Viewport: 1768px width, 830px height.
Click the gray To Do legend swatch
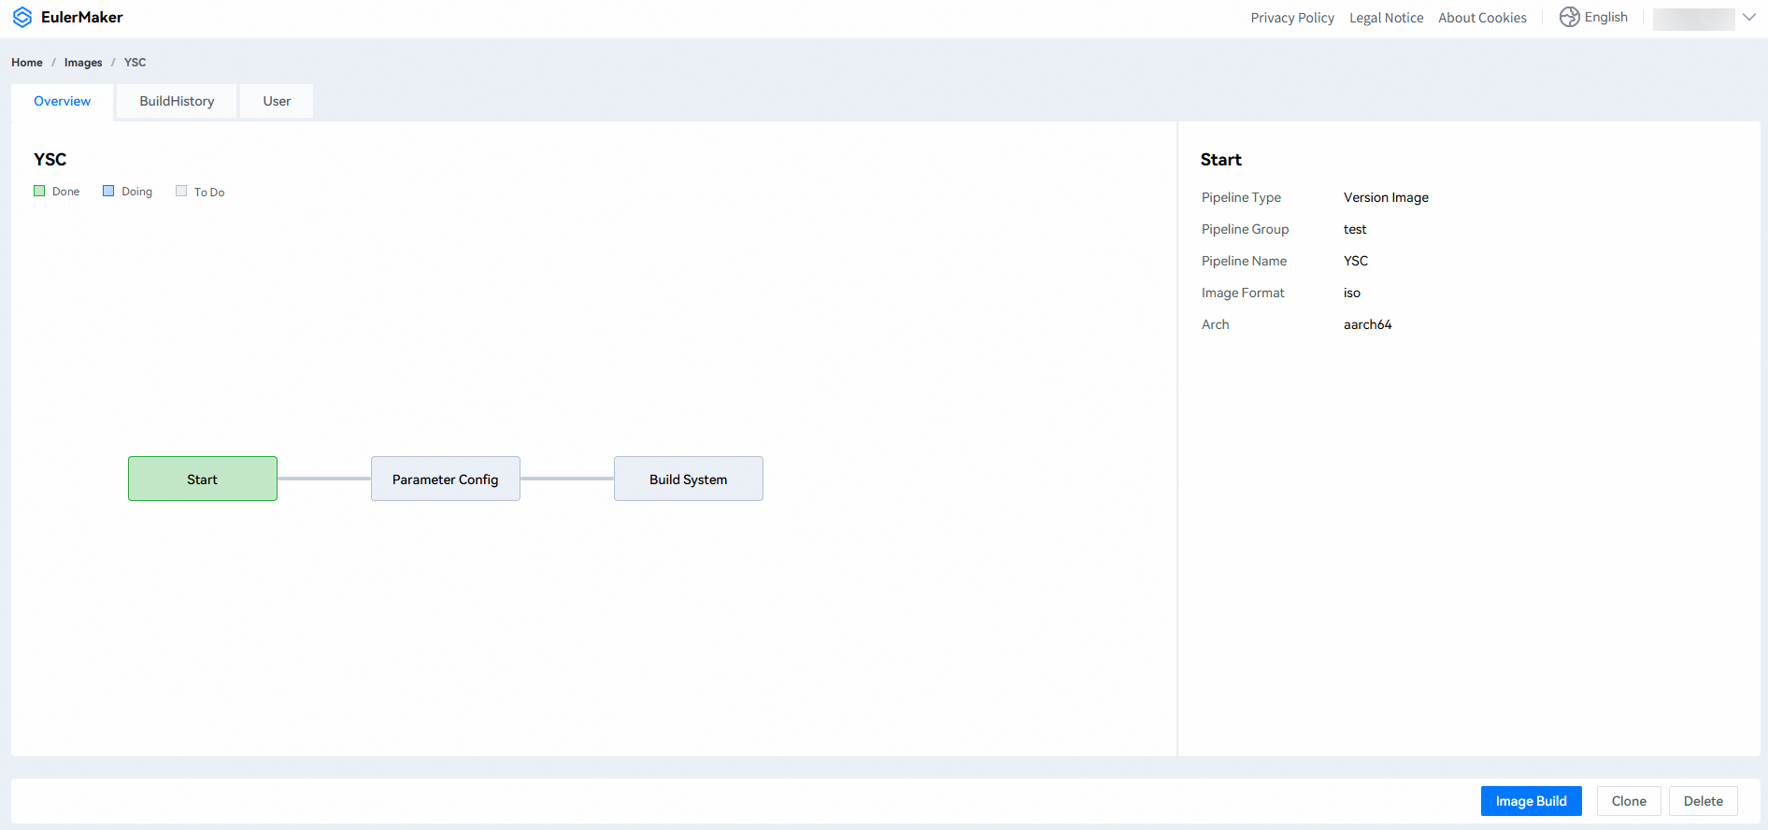click(x=181, y=191)
